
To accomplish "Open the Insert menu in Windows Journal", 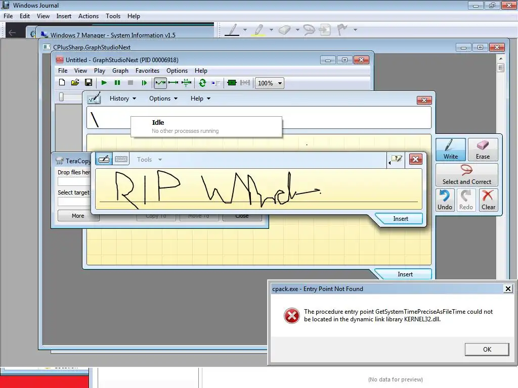I will tap(64, 16).
